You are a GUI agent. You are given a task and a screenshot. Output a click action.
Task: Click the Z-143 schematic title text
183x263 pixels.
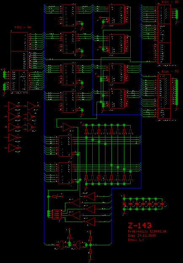point(140,225)
